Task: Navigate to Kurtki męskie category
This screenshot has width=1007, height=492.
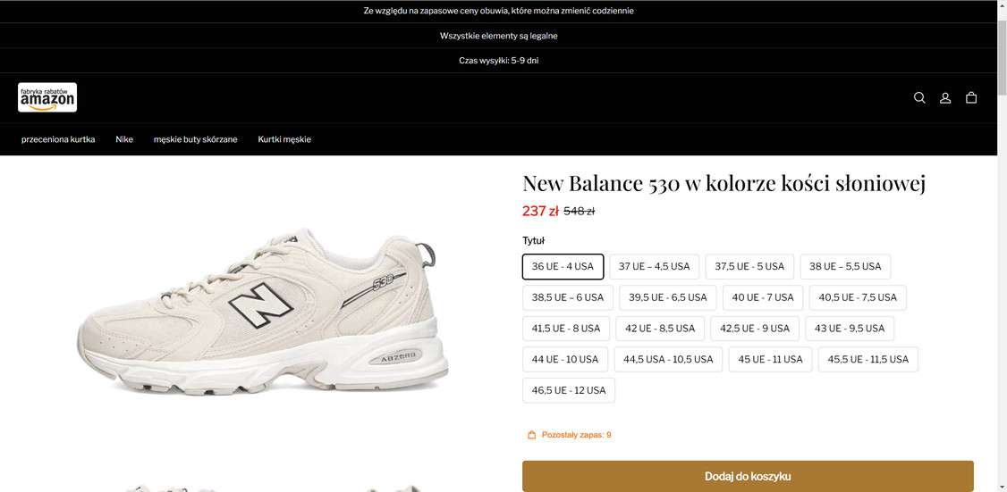Action: [x=284, y=139]
